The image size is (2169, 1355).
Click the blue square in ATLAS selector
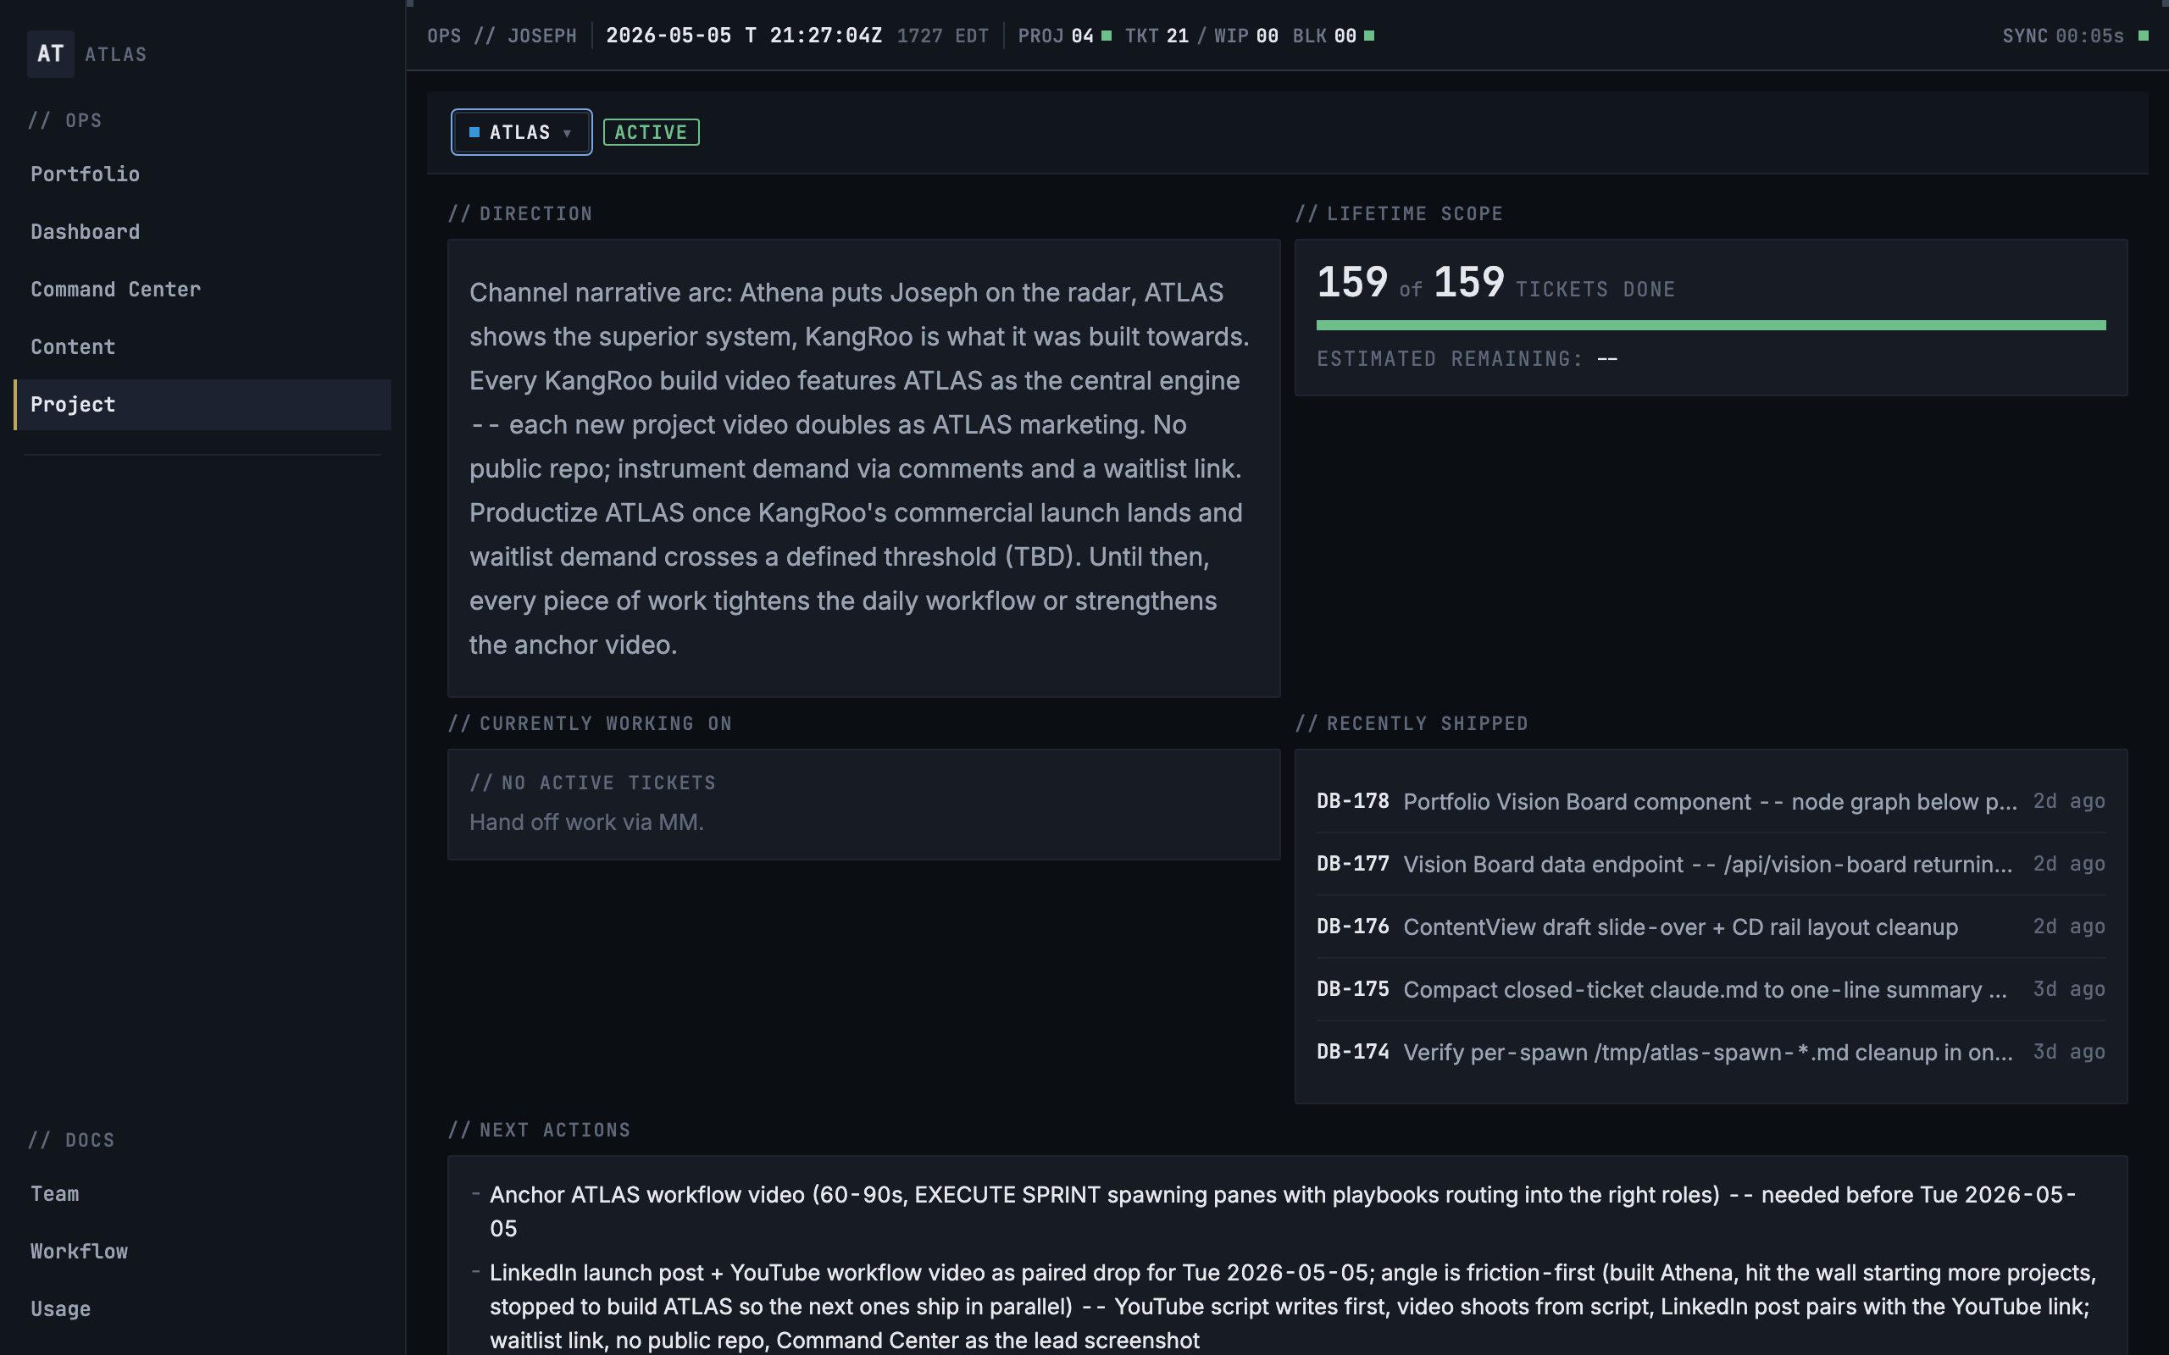tap(474, 133)
